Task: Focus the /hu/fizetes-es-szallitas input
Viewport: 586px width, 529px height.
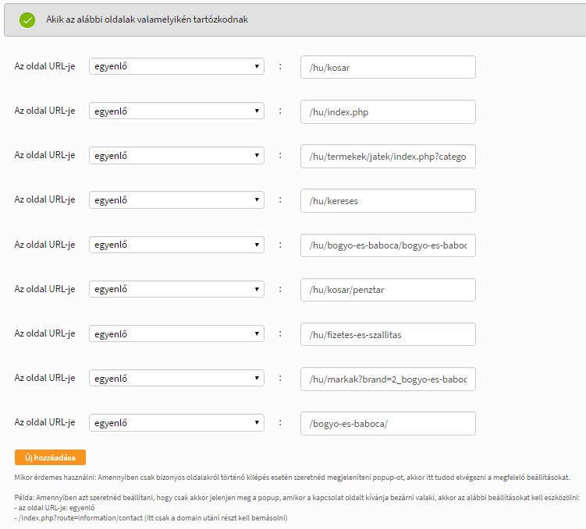Action: point(388,334)
